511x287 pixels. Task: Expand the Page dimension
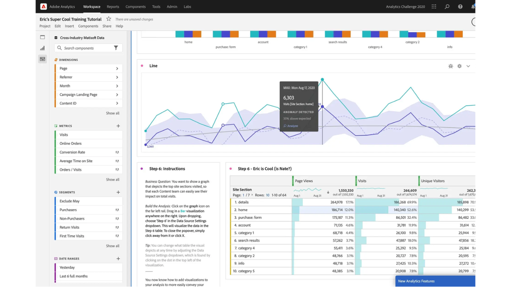(x=117, y=68)
